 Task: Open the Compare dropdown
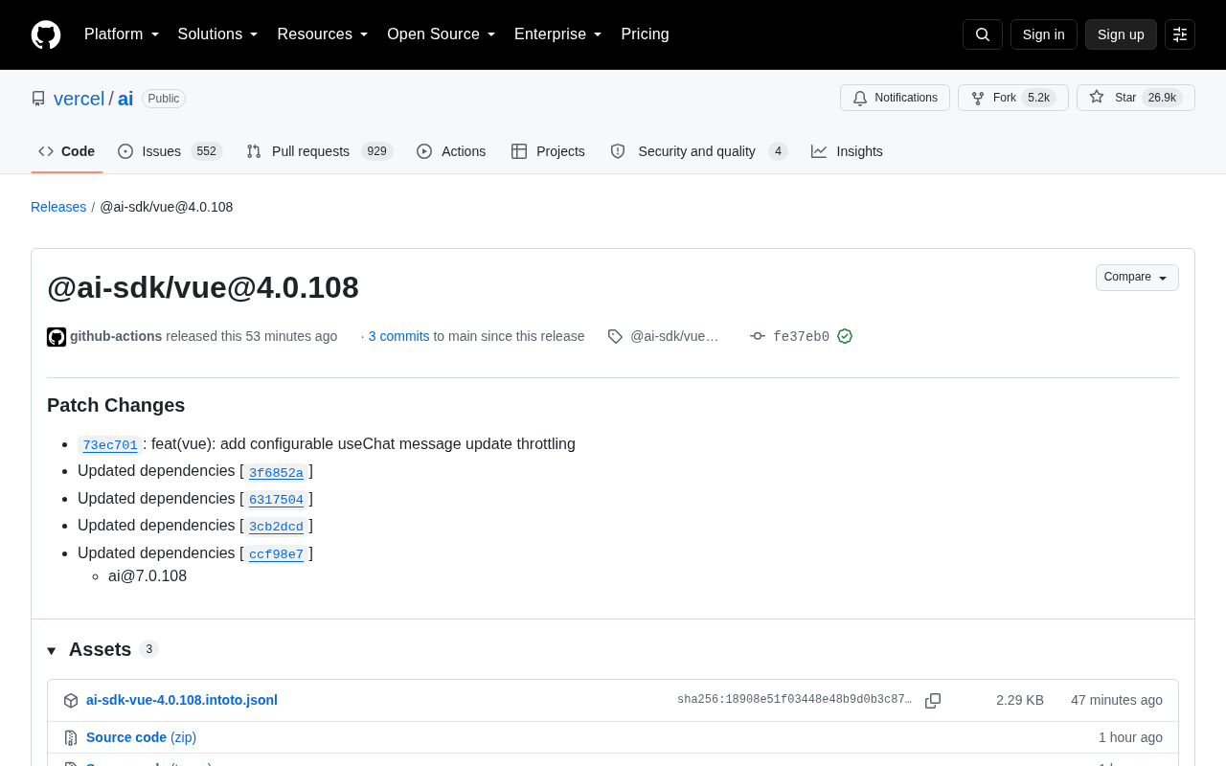(1137, 278)
